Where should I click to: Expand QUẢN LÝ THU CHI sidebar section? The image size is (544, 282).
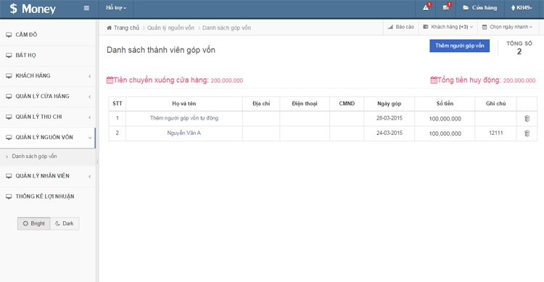(48, 117)
